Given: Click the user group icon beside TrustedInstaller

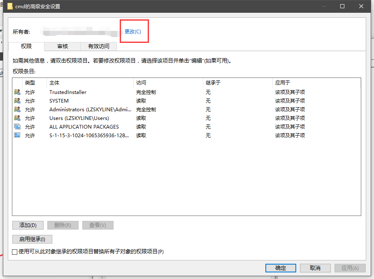Looking at the screenshot, I should tap(17, 92).
